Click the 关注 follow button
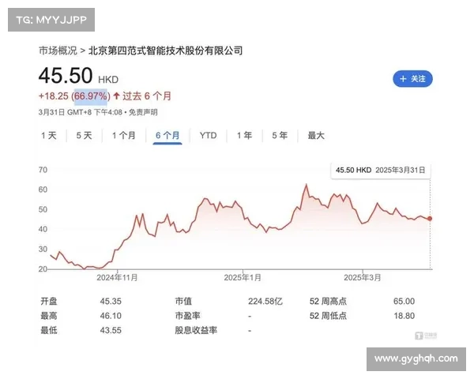This screenshot has width=474, height=379. click(x=412, y=79)
